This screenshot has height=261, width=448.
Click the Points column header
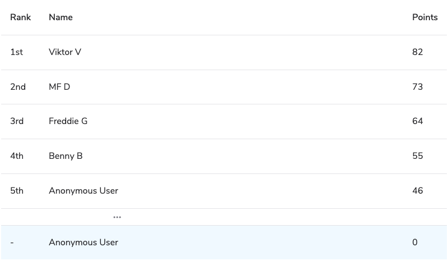[x=424, y=17]
